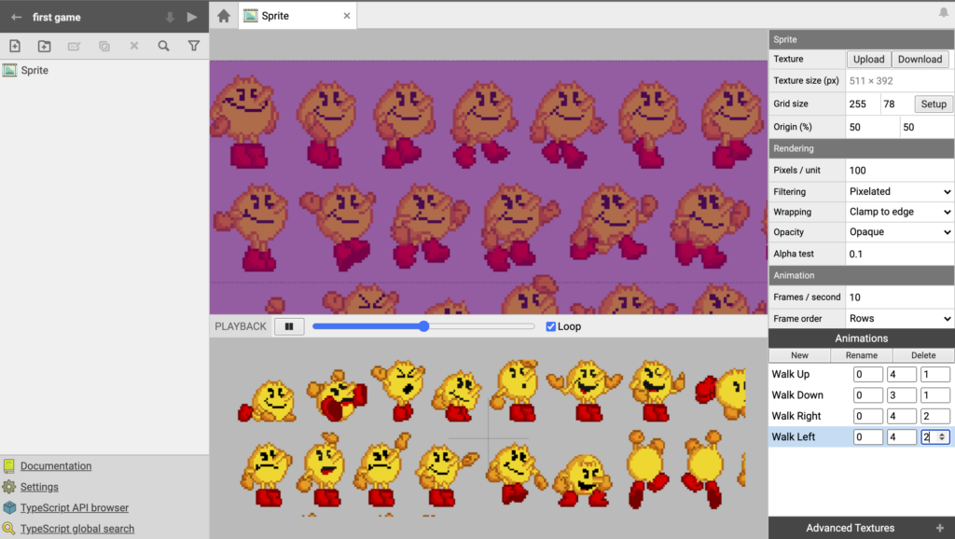Edit Walk Right speed field showing 2
Screen dimensions: 955x539
934,416
